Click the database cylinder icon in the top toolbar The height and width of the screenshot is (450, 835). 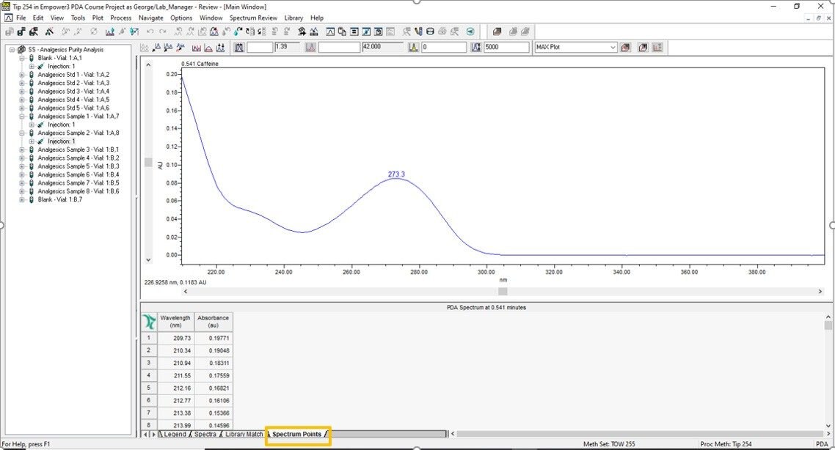point(430,32)
